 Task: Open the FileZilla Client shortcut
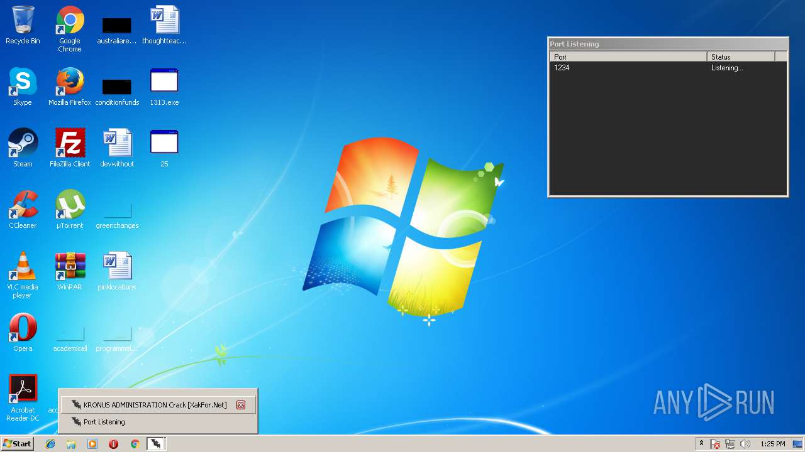[70, 149]
